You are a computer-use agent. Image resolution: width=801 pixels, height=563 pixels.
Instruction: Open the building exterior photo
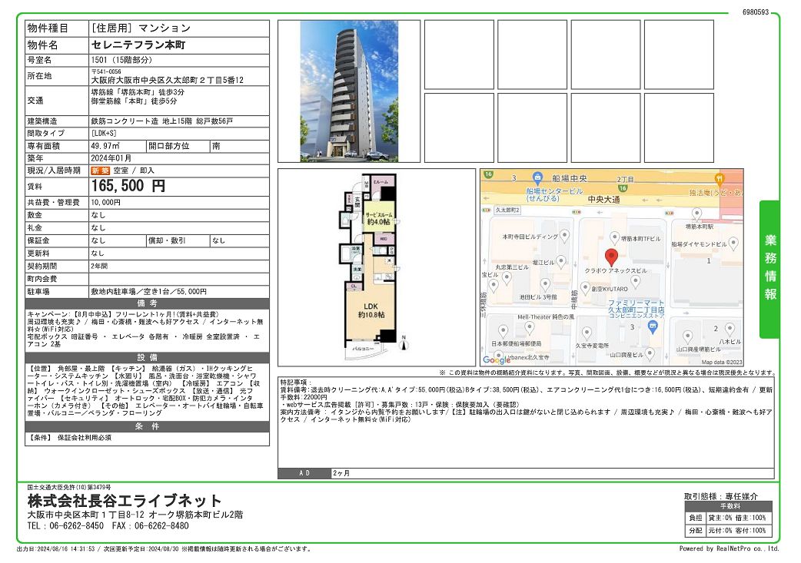pos(349,91)
